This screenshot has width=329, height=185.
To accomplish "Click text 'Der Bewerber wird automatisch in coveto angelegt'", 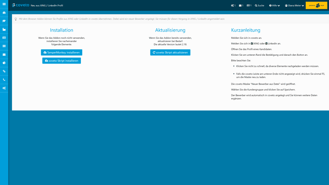I will pyautogui.click(x=274, y=97).
